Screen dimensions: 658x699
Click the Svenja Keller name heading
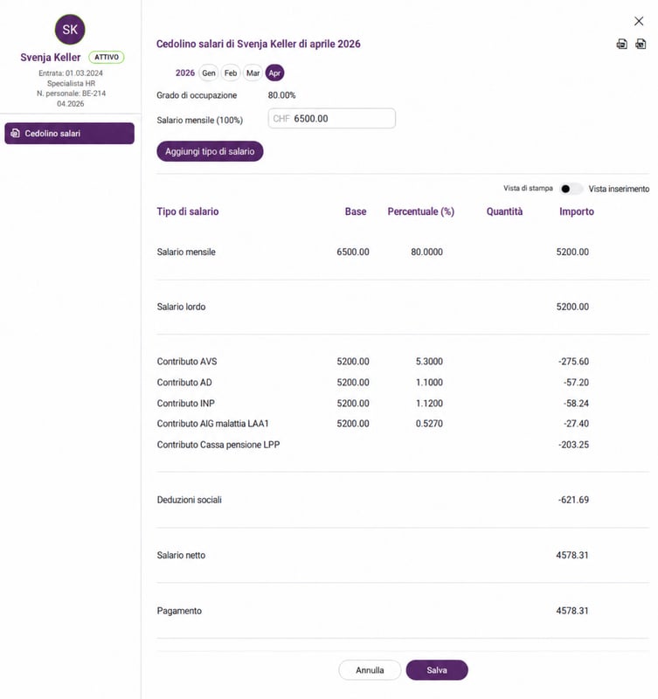(x=51, y=58)
